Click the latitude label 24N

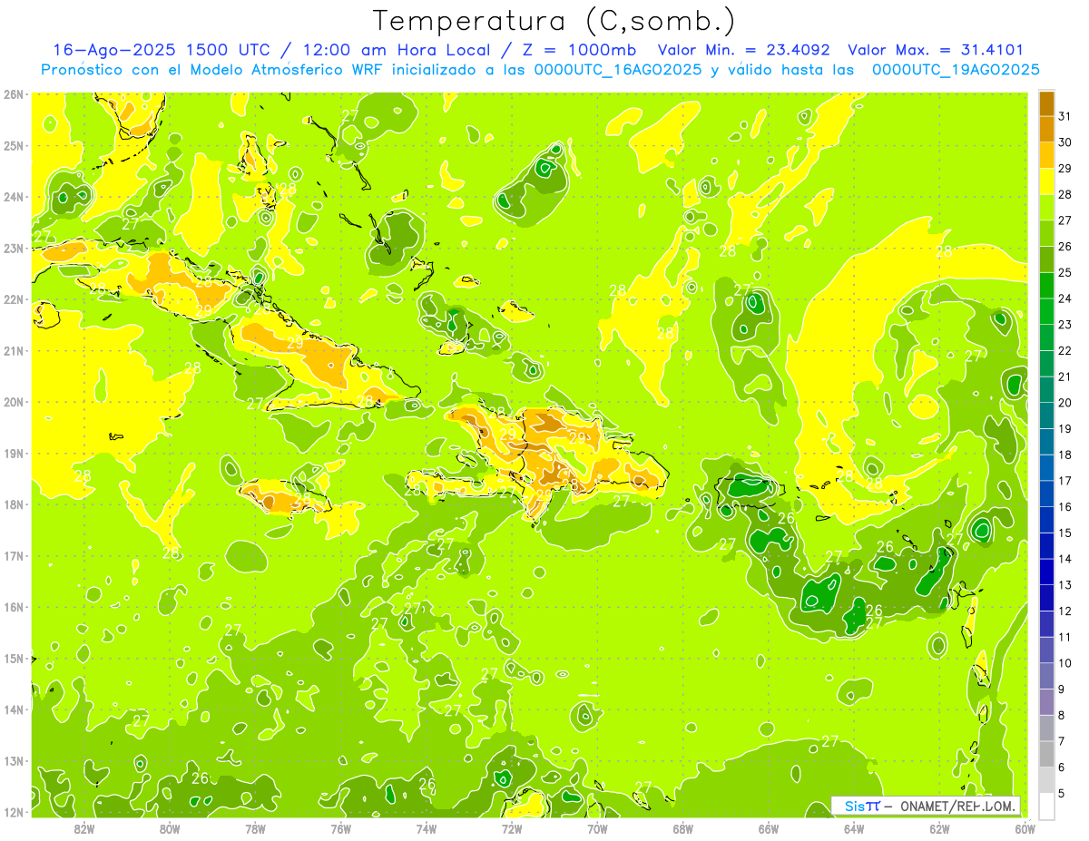click(x=13, y=197)
